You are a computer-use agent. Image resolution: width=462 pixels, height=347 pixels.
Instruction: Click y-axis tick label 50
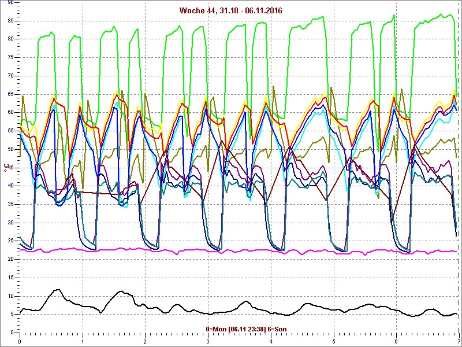tap(10, 149)
